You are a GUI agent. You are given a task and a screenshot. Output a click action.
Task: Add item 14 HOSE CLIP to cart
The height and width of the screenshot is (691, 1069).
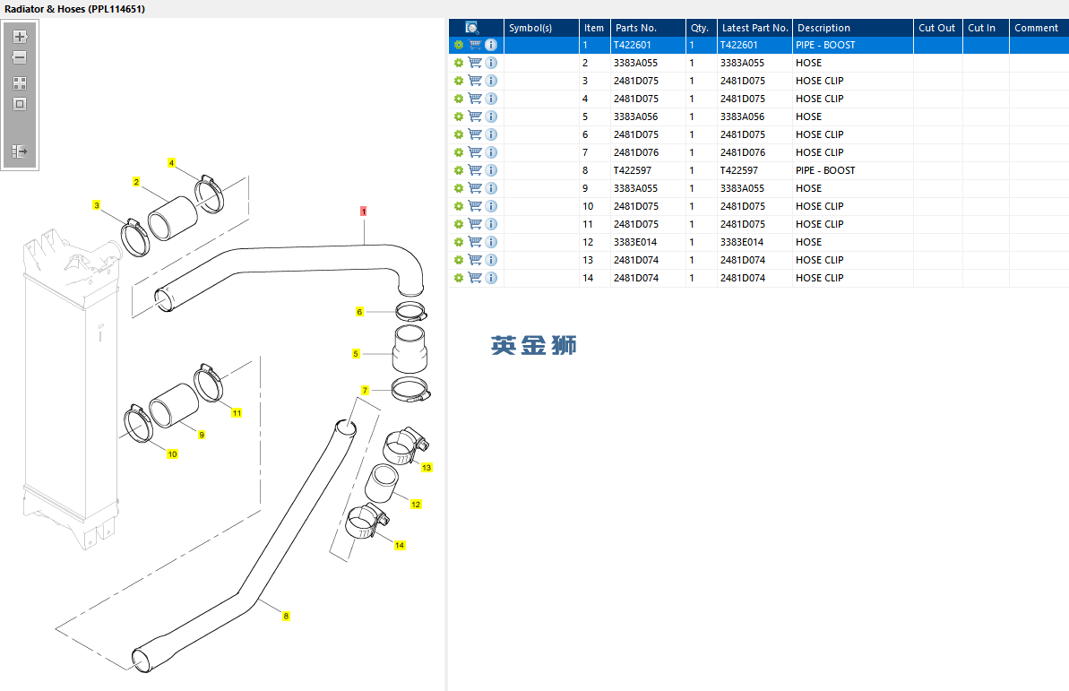click(475, 278)
